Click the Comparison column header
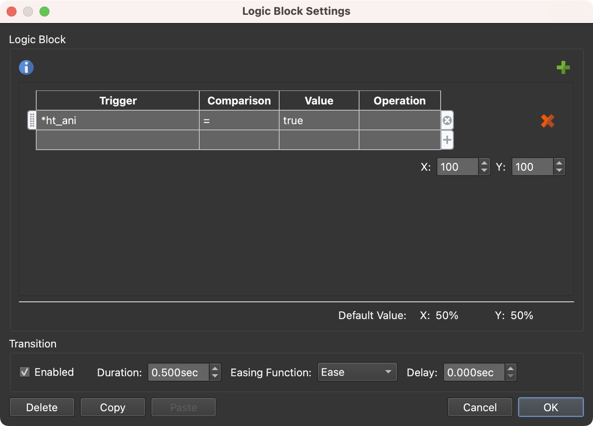The width and height of the screenshot is (593, 426). pos(239,100)
